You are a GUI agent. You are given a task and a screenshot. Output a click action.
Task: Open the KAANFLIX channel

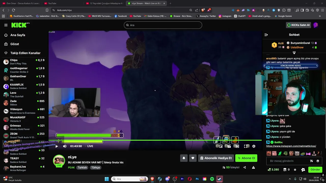24,86
